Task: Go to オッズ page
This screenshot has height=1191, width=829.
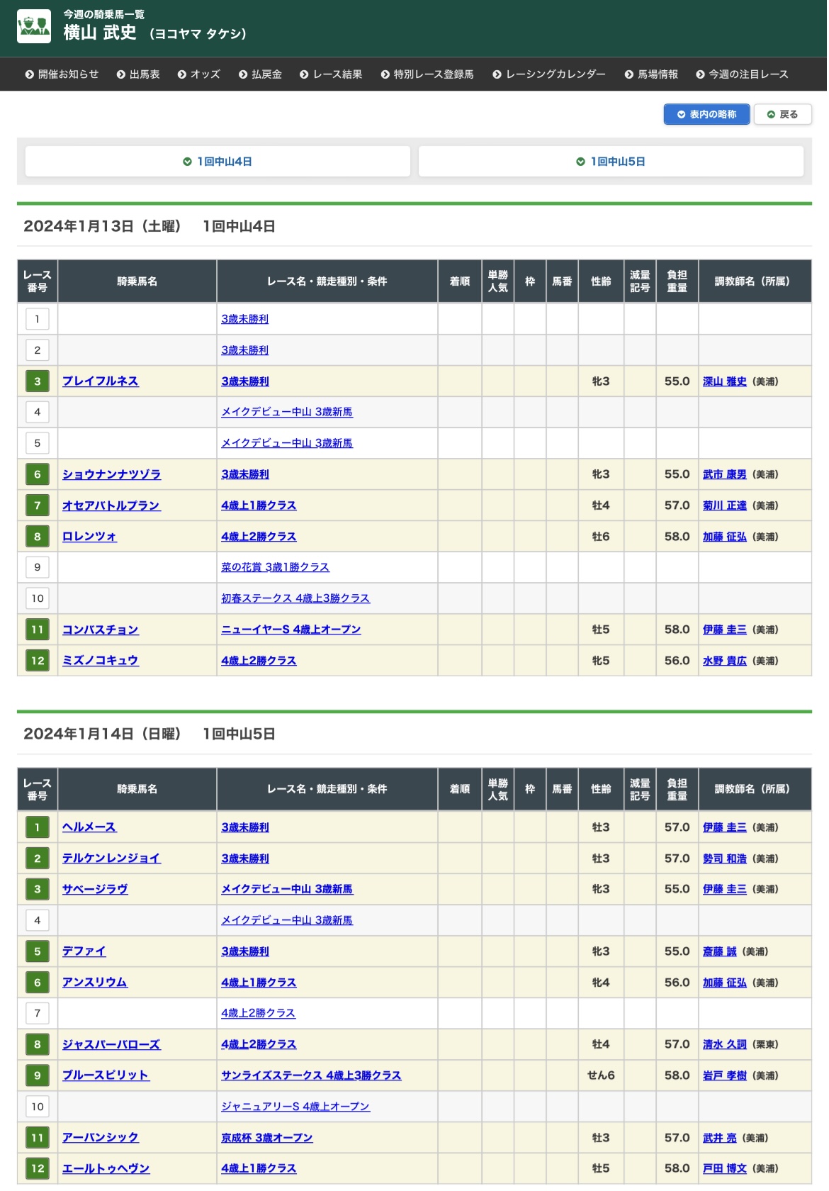Action: 199,74
